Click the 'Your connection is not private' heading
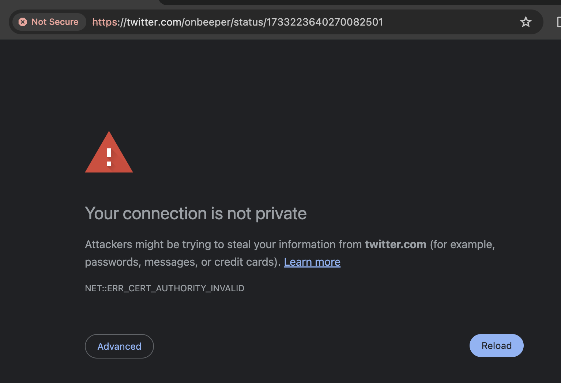Image resolution: width=561 pixels, height=383 pixels. pyautogui.click(x=196, y=213)
